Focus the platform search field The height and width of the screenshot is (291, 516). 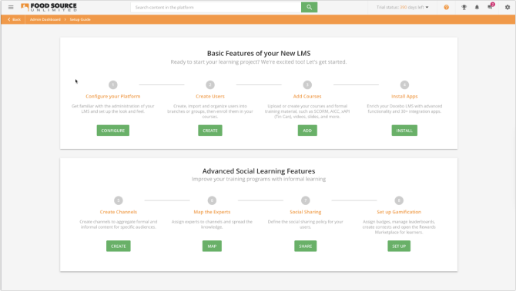[x=216, y=7]
